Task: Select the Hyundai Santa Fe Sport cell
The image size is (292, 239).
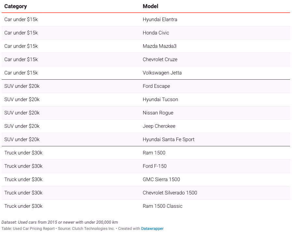Action: [168, 139]
